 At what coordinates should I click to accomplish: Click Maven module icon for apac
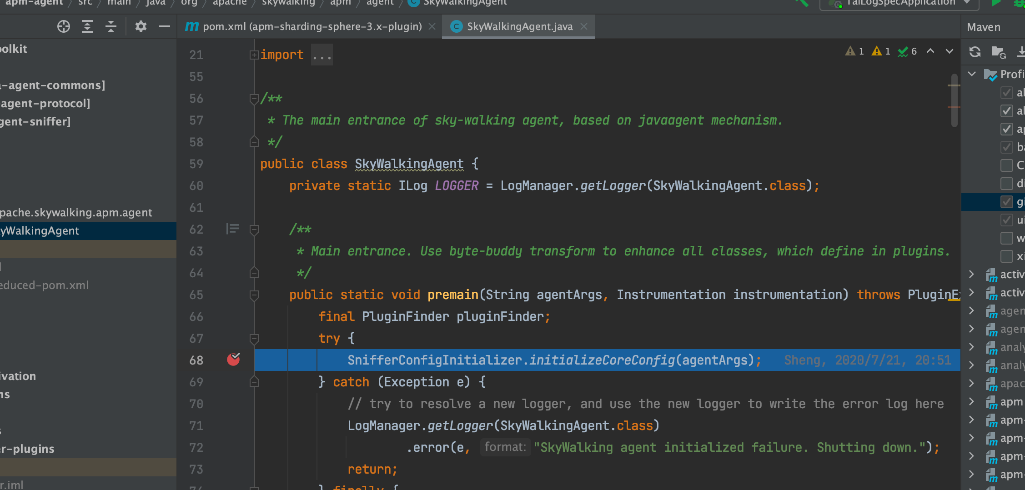pos(991,384)
